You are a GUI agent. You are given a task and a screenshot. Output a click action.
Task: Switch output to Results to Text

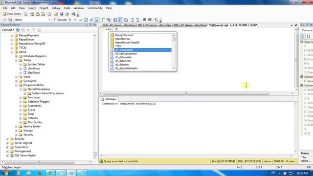coord(115,20)
